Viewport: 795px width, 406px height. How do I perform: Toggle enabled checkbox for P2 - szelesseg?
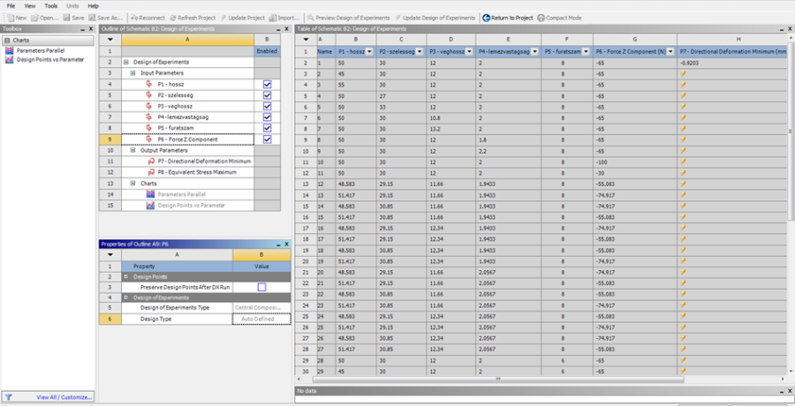point(267,95)
